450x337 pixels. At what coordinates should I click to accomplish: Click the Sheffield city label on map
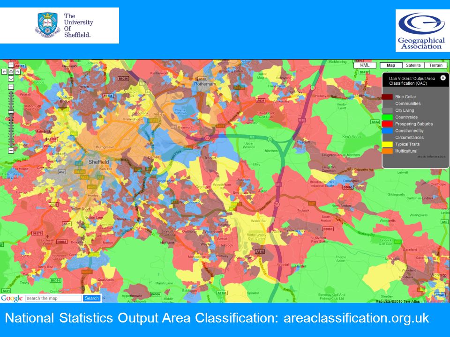(98, 162)
